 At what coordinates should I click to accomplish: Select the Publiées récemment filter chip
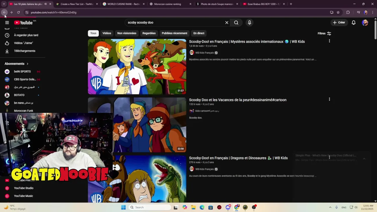tap(174, 33)
